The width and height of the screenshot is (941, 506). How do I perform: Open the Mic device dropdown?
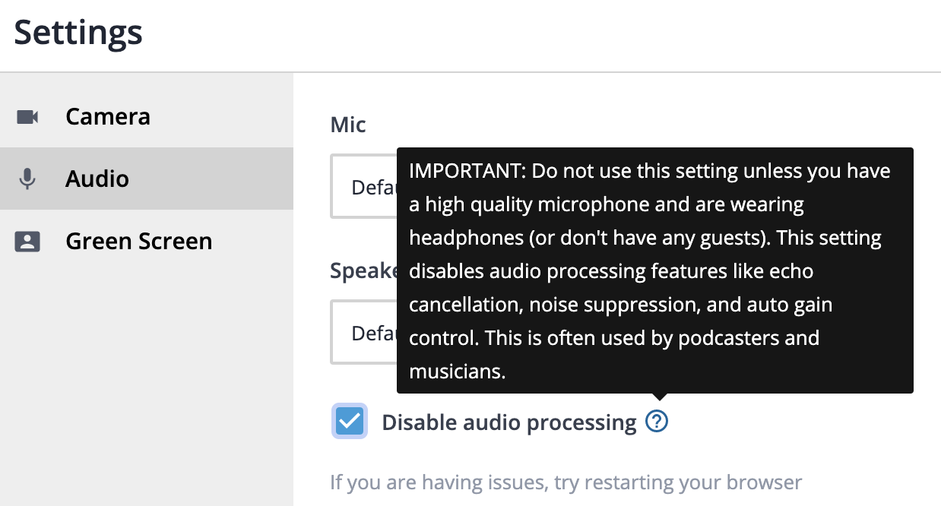[x=363, y=186]
